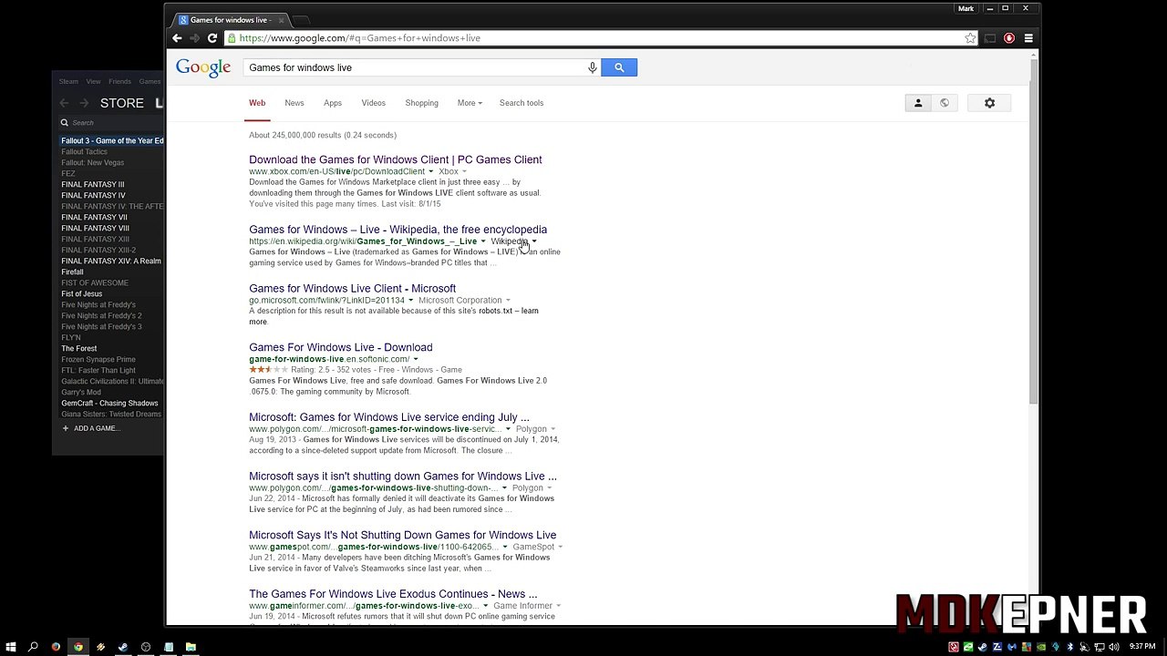This screenshot has width=1167, height=656.
Task: Open a new Chrome tab
Action: tap(302, 20)
